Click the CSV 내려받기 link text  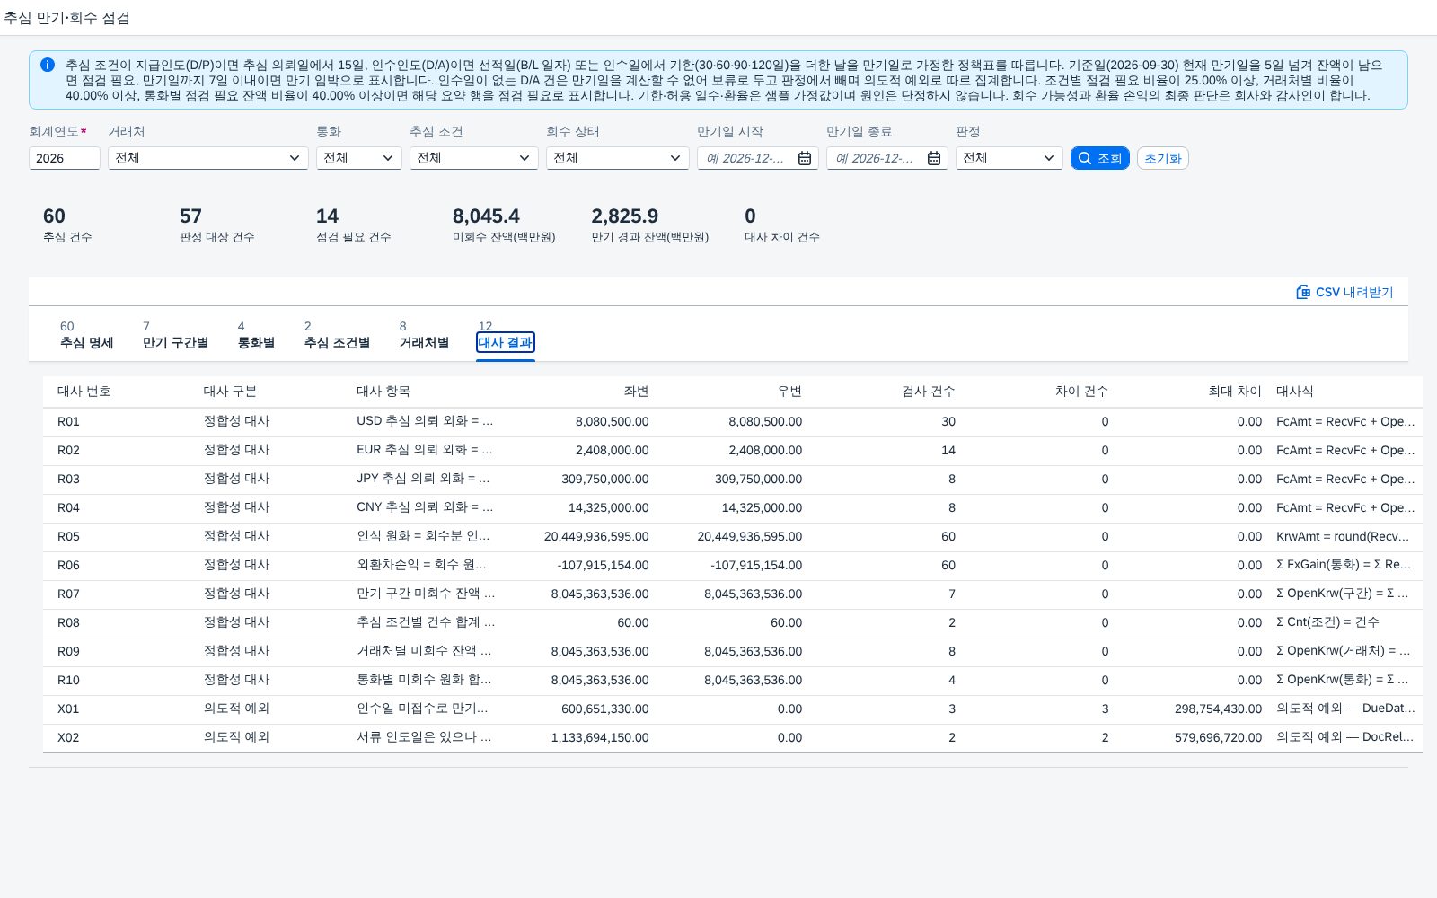1354,292
